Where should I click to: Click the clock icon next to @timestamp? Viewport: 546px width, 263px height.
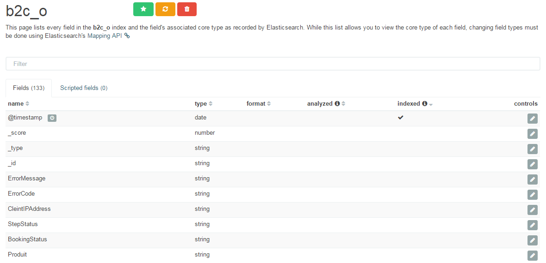[52, 118]
